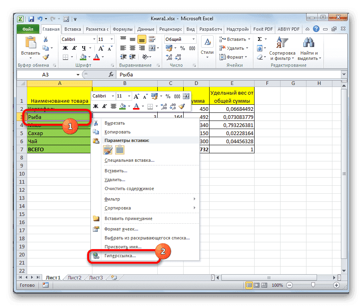Switch to the Лист2 sheet tab
The height and width of the screenshot is (307, 362).
pos(75,277)
